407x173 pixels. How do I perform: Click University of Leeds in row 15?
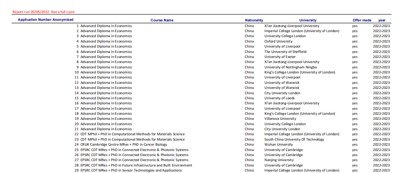click(x=279, y=98)
